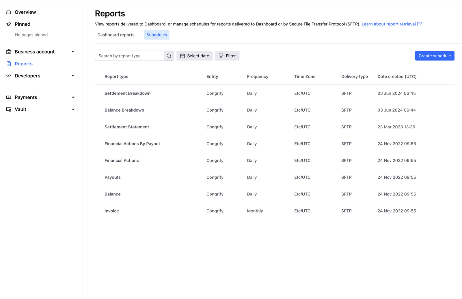Click the Reports page heading

pyautogui.click(x=110, y=14)
